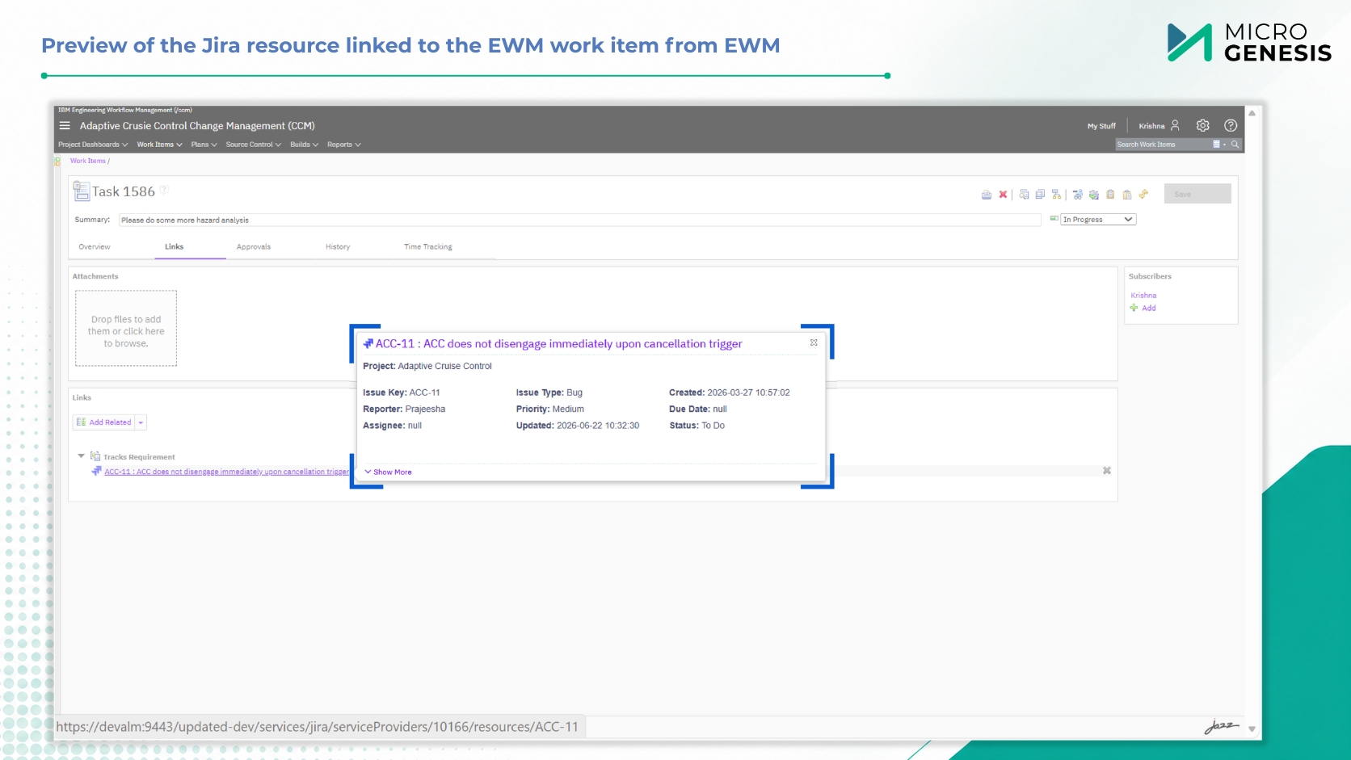Click the Tracks Requirement link type icon
Screen dimensions: 1351x760
pyautogui.click(x=95, y=456)
